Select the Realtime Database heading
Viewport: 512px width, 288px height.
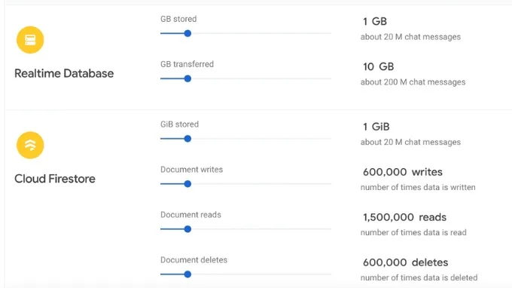click(64, 74)
